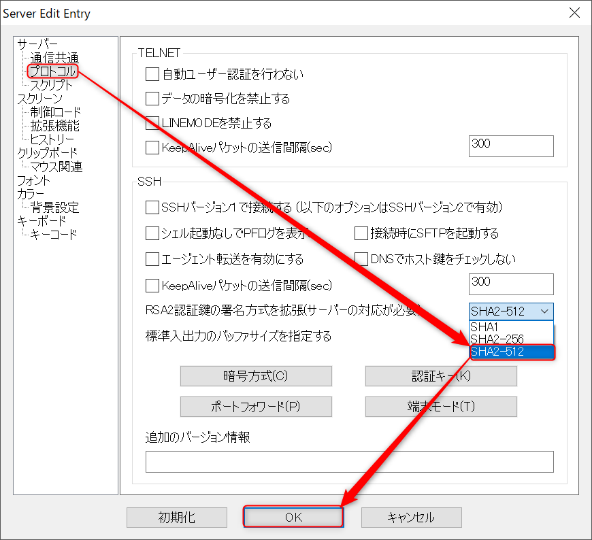Enable 接続時にSFTPを起動する option

(x=361, y=234)
